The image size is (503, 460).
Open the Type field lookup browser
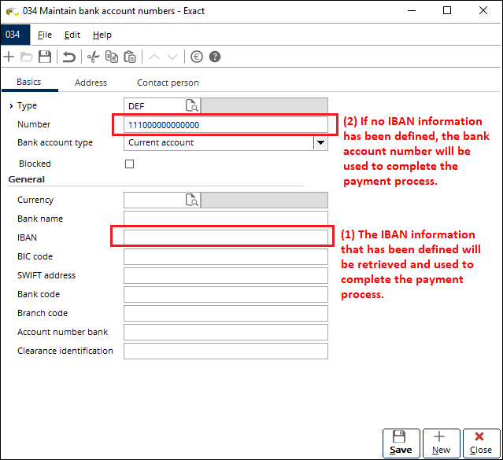(192, 105)
